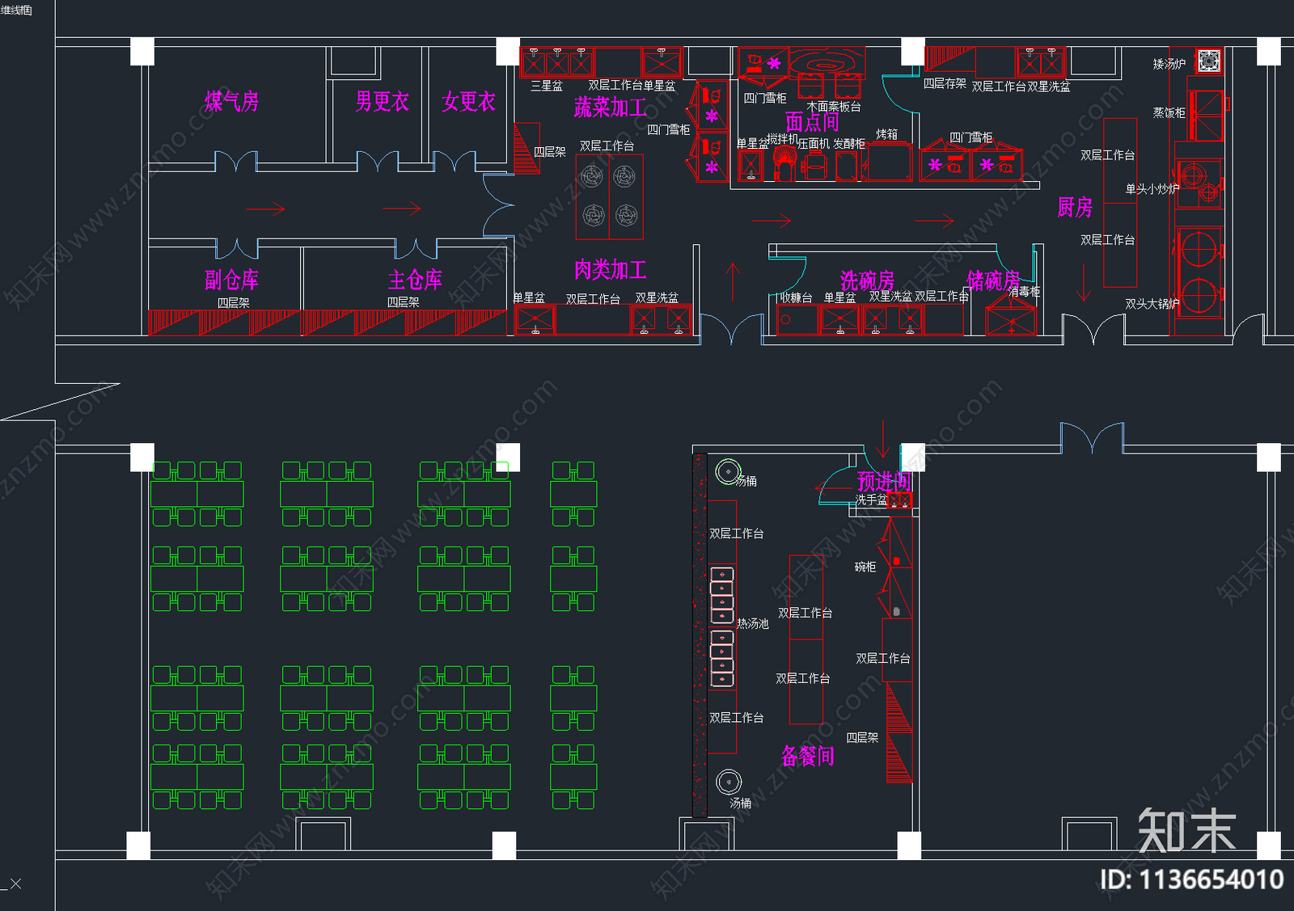Screen dimensions: 1294x911
Task: Click the 单头小炒炉 label
Action: (1152, 189)
